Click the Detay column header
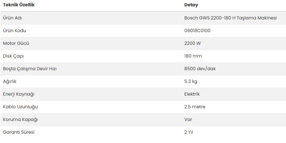This screenshot has height=143, width=286. (191, 5)
